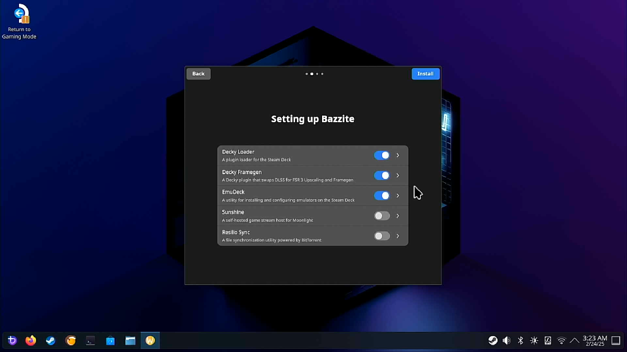The image size is (627, 352).
Task: Adjust screen brightness from the system tray
Action: tap(534, 340)
